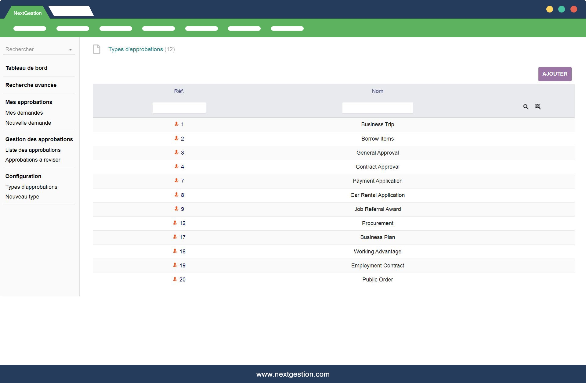Click Approbations à réviser link
The image size is (586, 383).
click(x=33, y=160)
